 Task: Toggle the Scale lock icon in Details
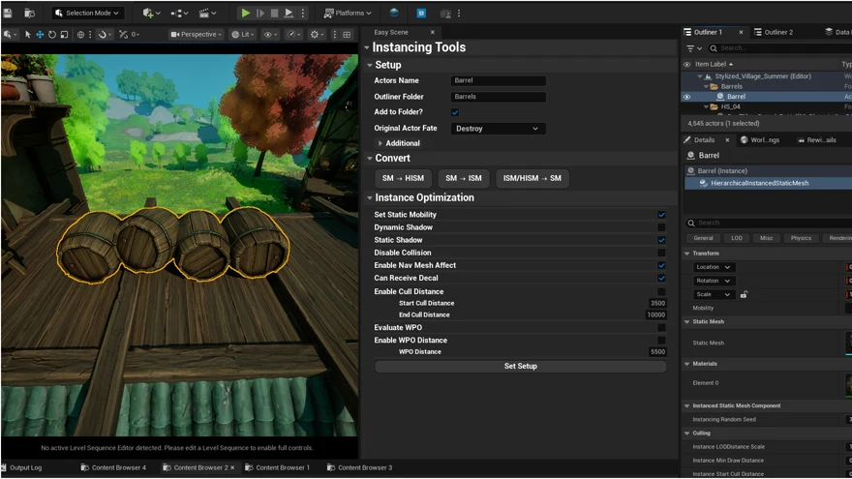[744, 294]
